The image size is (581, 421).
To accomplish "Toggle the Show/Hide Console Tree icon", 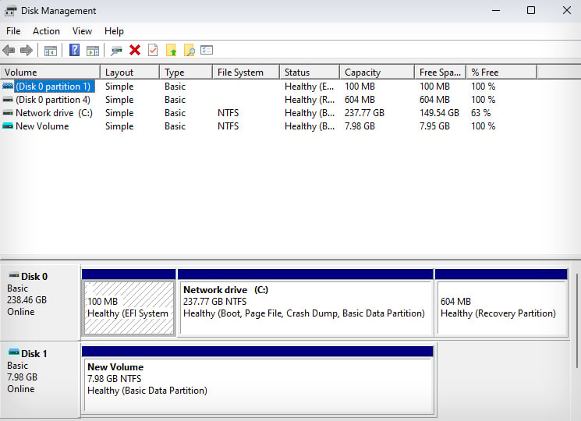I will click(x=51, y=51).
